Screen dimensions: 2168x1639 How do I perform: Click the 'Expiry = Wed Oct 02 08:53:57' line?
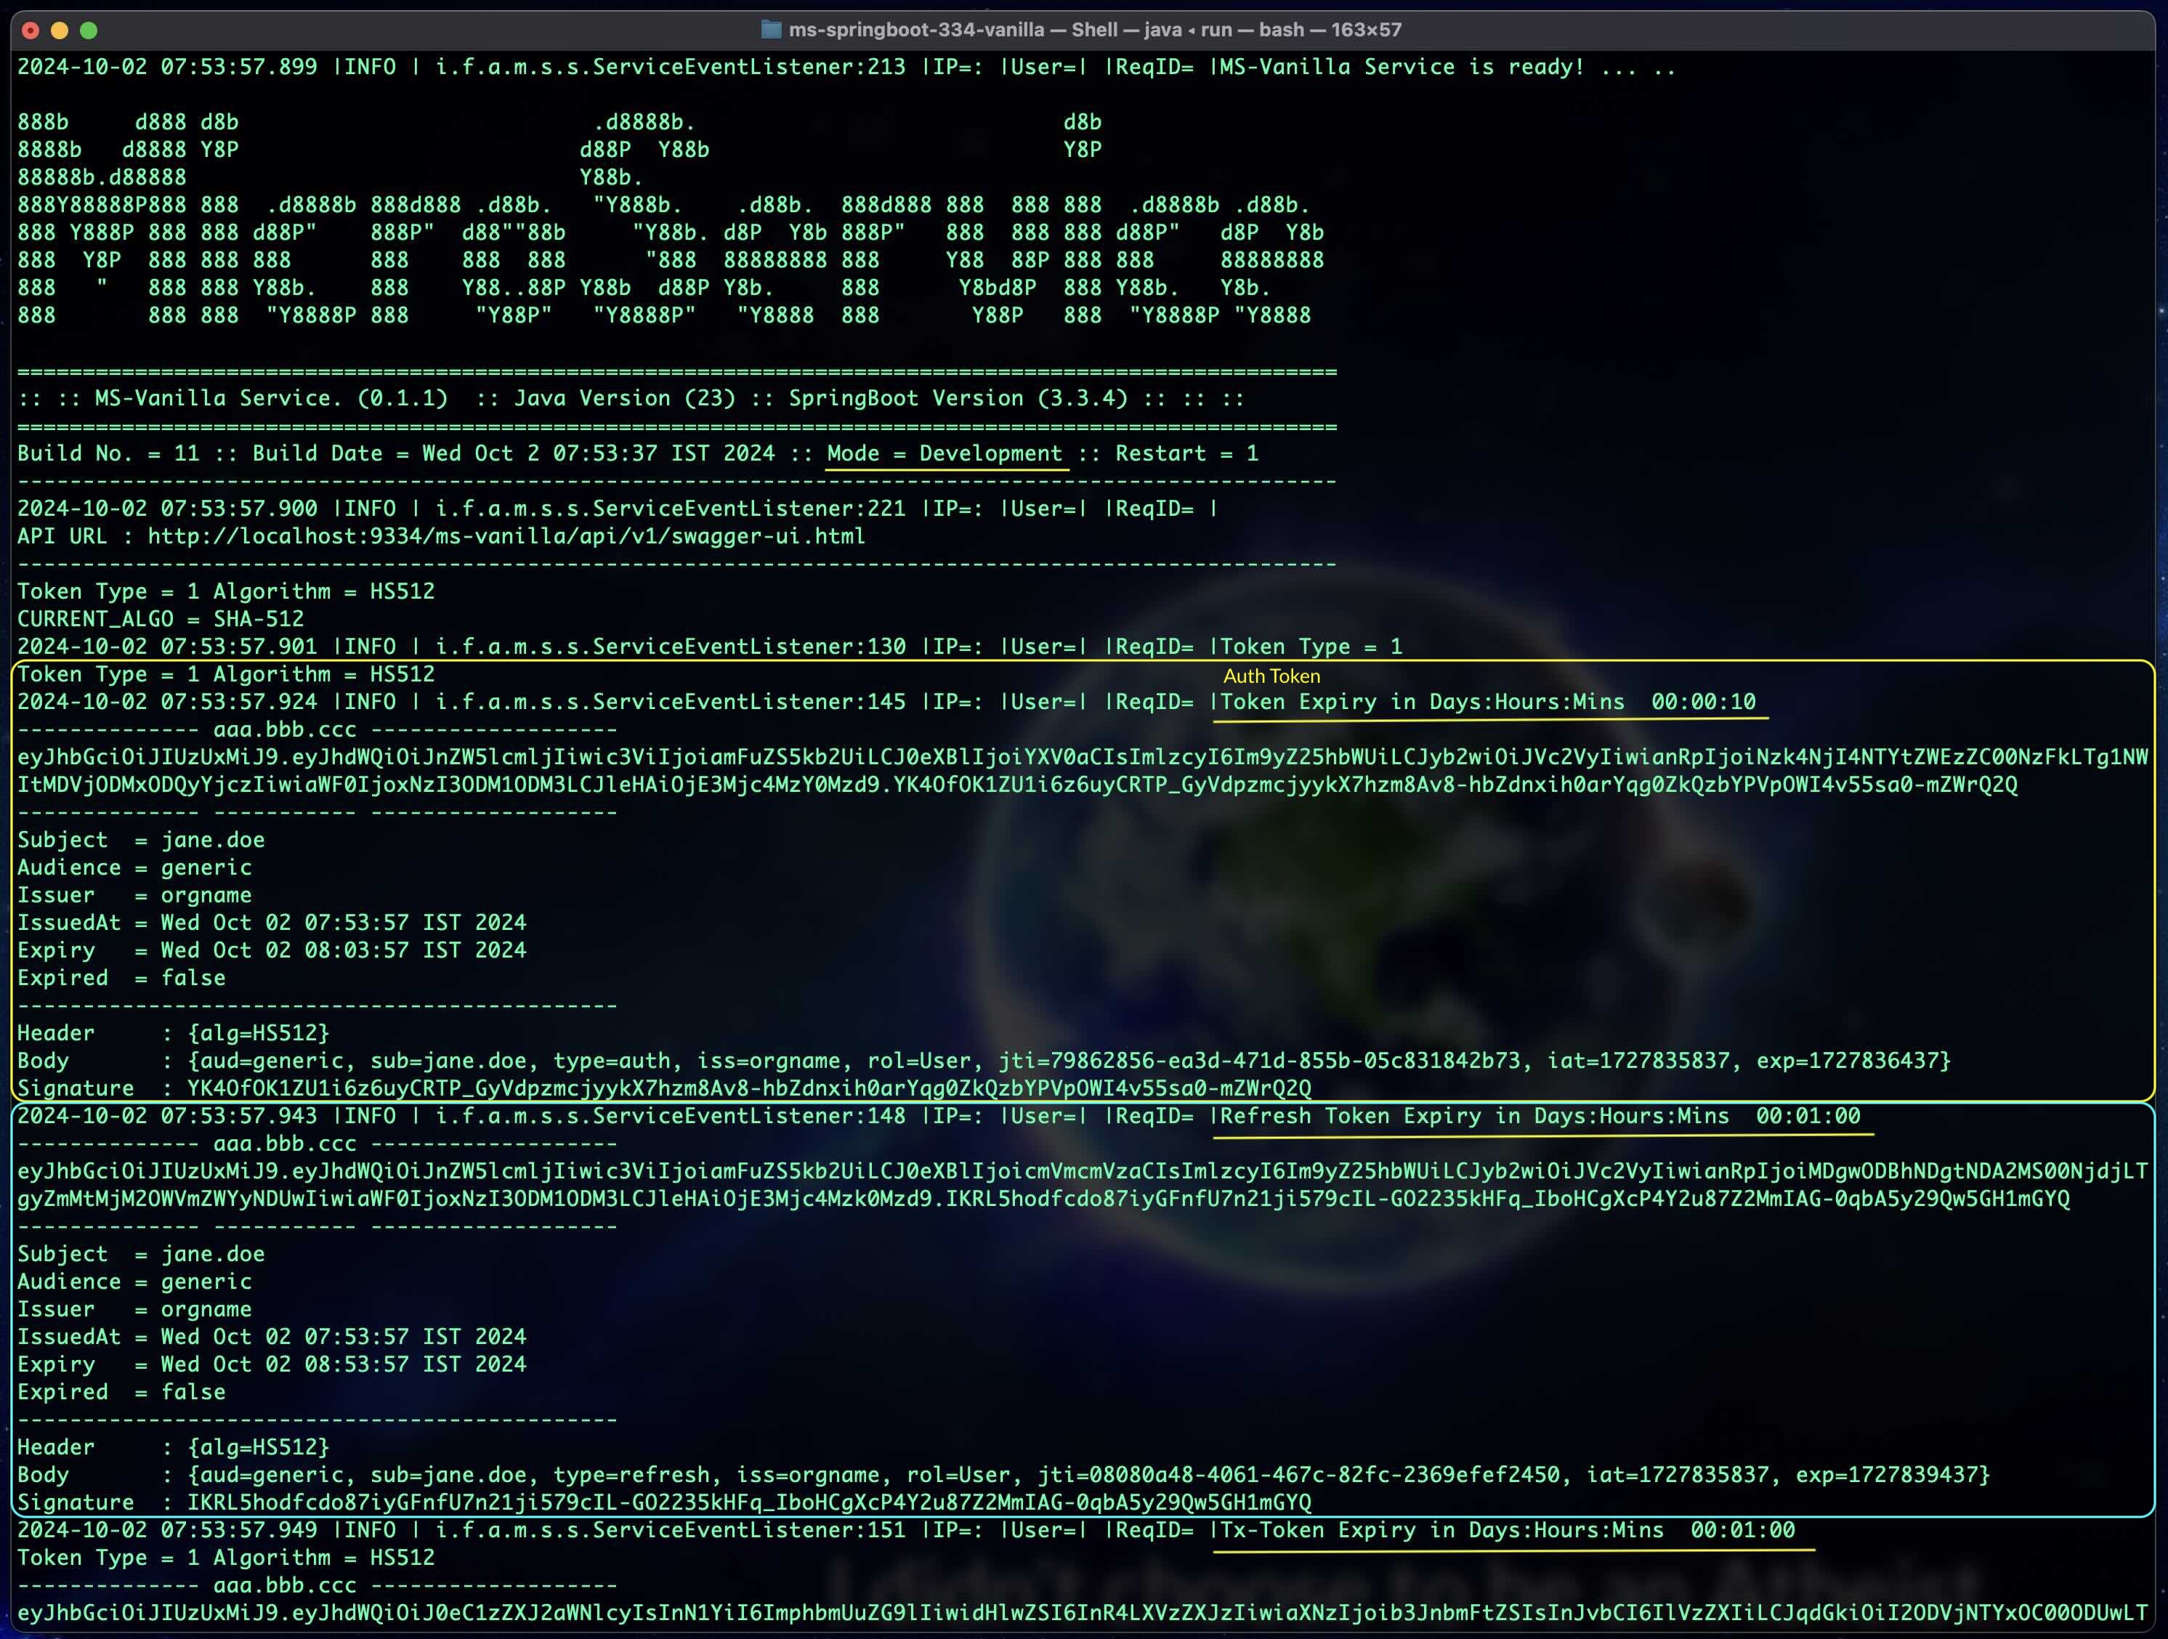272,1364
